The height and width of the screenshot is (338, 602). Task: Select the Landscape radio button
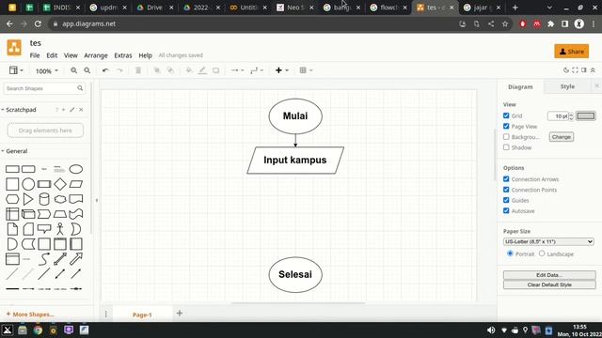(x=542, y=253)
